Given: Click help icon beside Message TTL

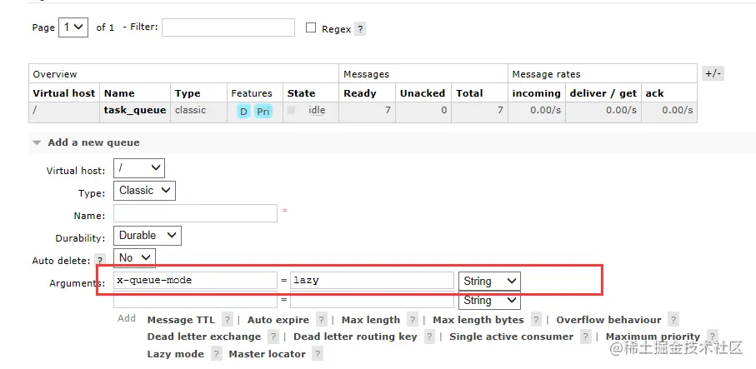Looking at the screenshot, I should 227,320.
